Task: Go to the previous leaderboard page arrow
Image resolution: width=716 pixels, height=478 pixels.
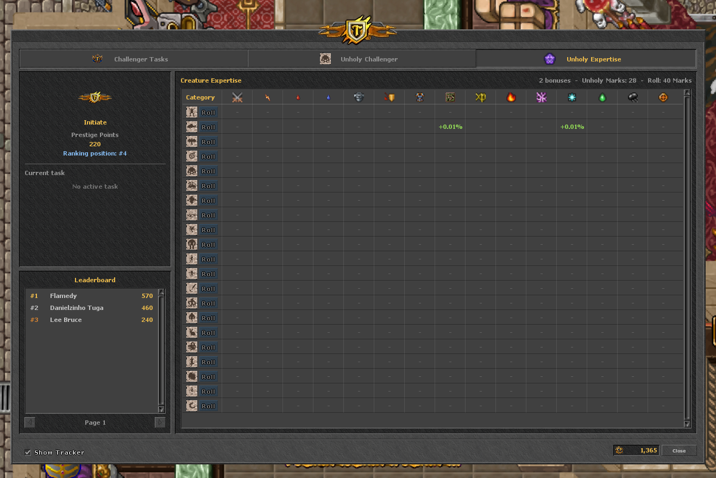Action: (x=30, y=422)
